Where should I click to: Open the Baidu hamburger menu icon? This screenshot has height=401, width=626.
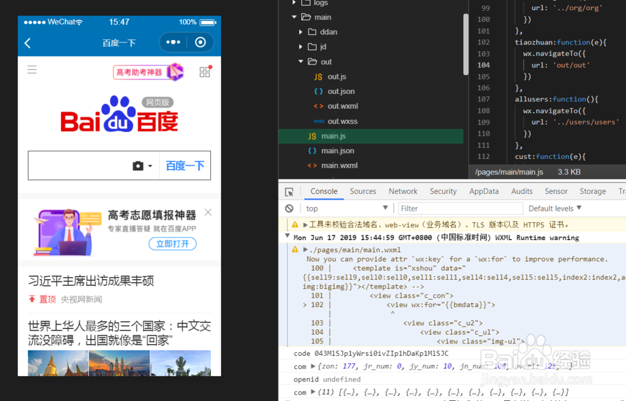pos(32,70)
